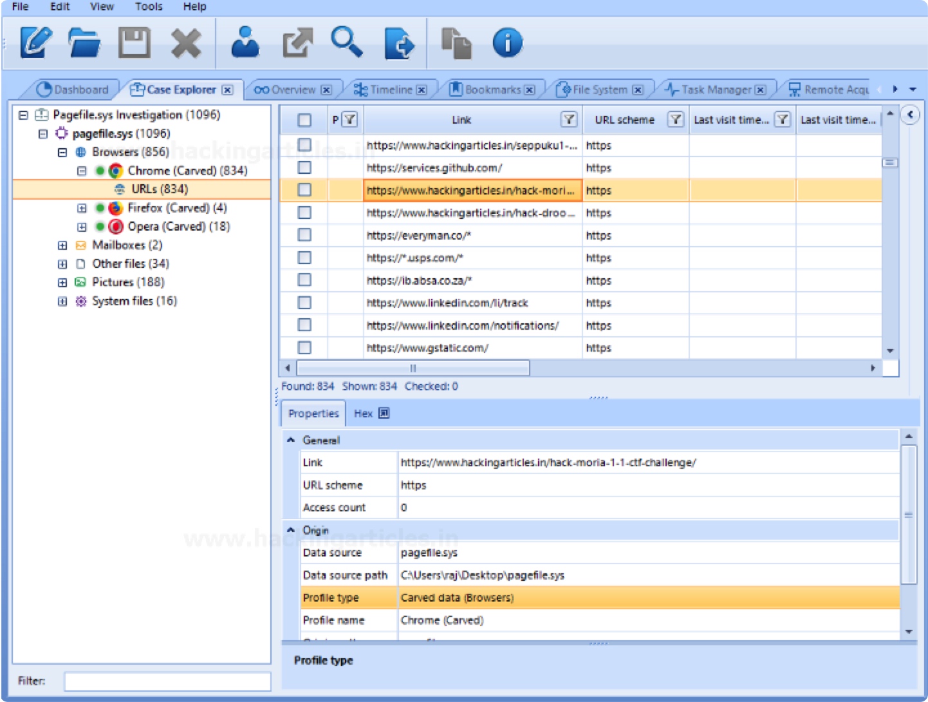The height and width of the screenshot is (702, 928).
Task: Close the Timeline tab
Action: tap(422, 90)
